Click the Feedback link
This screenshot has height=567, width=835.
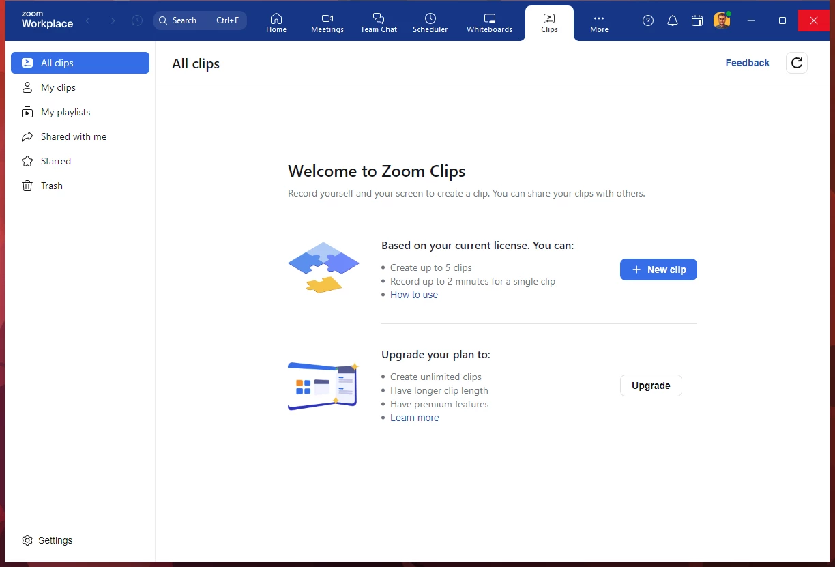747,63
